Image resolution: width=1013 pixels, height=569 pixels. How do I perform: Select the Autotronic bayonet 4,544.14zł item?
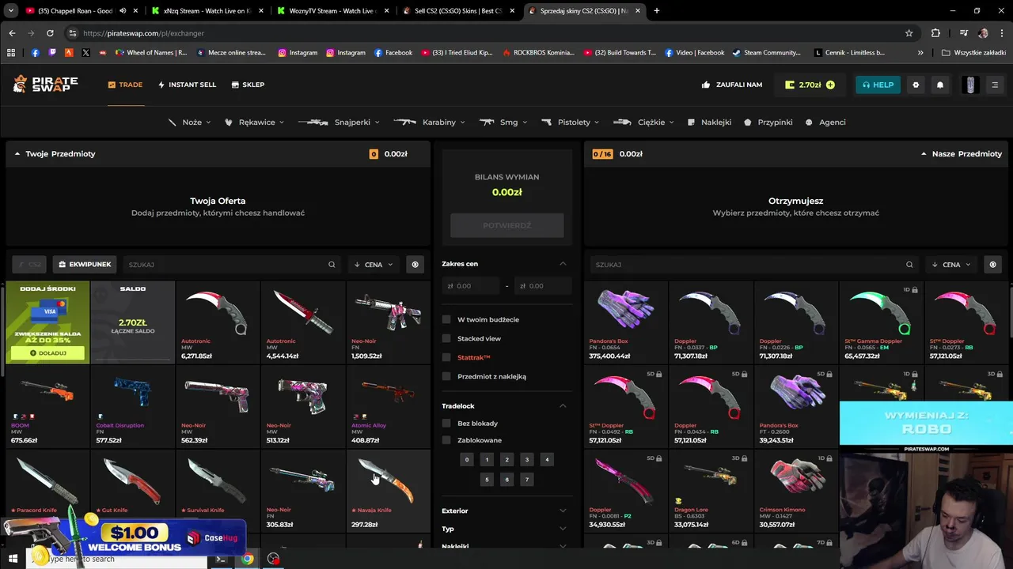coord(303,322)
